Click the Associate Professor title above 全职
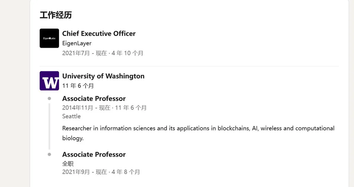This screenshot has width=354, height=187. coord(94,154)
